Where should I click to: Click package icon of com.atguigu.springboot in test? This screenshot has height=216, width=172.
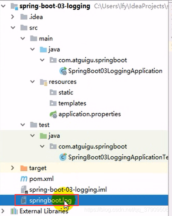53,146
